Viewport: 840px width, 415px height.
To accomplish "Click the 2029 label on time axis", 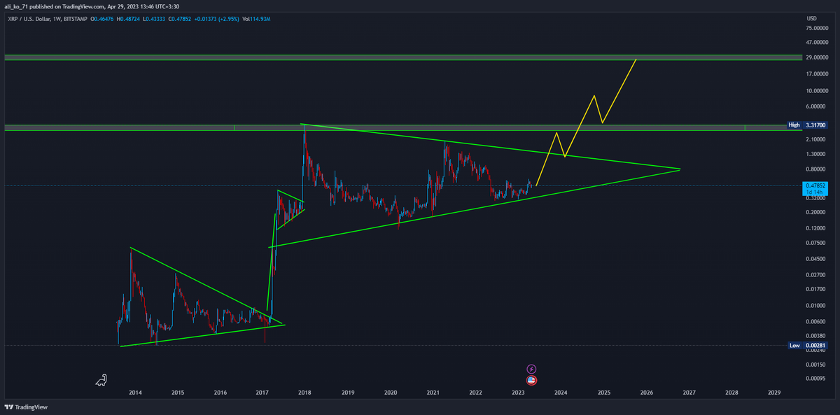I will tap(774, 393).
